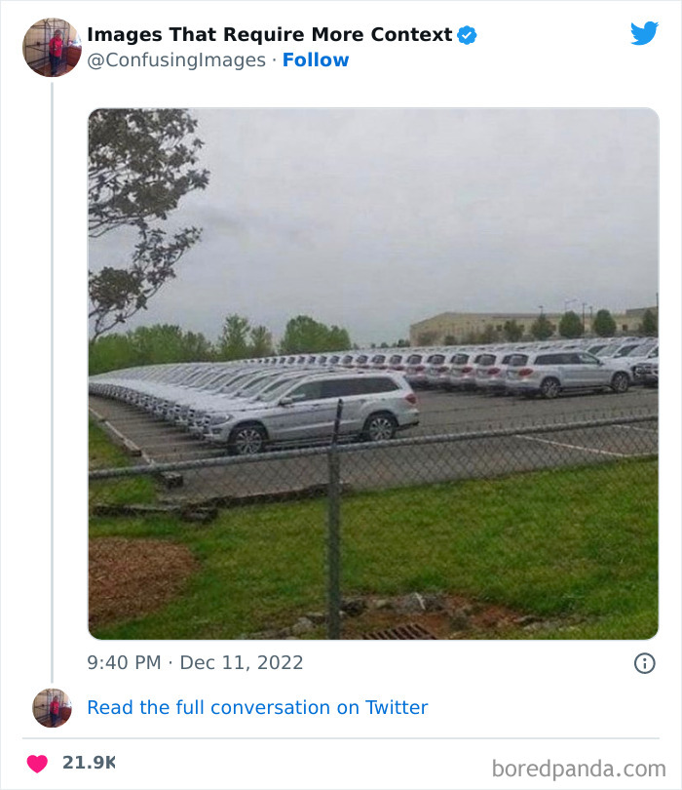
Task: Follow the ConfusingImages account
Action: [x=316, y=59]
